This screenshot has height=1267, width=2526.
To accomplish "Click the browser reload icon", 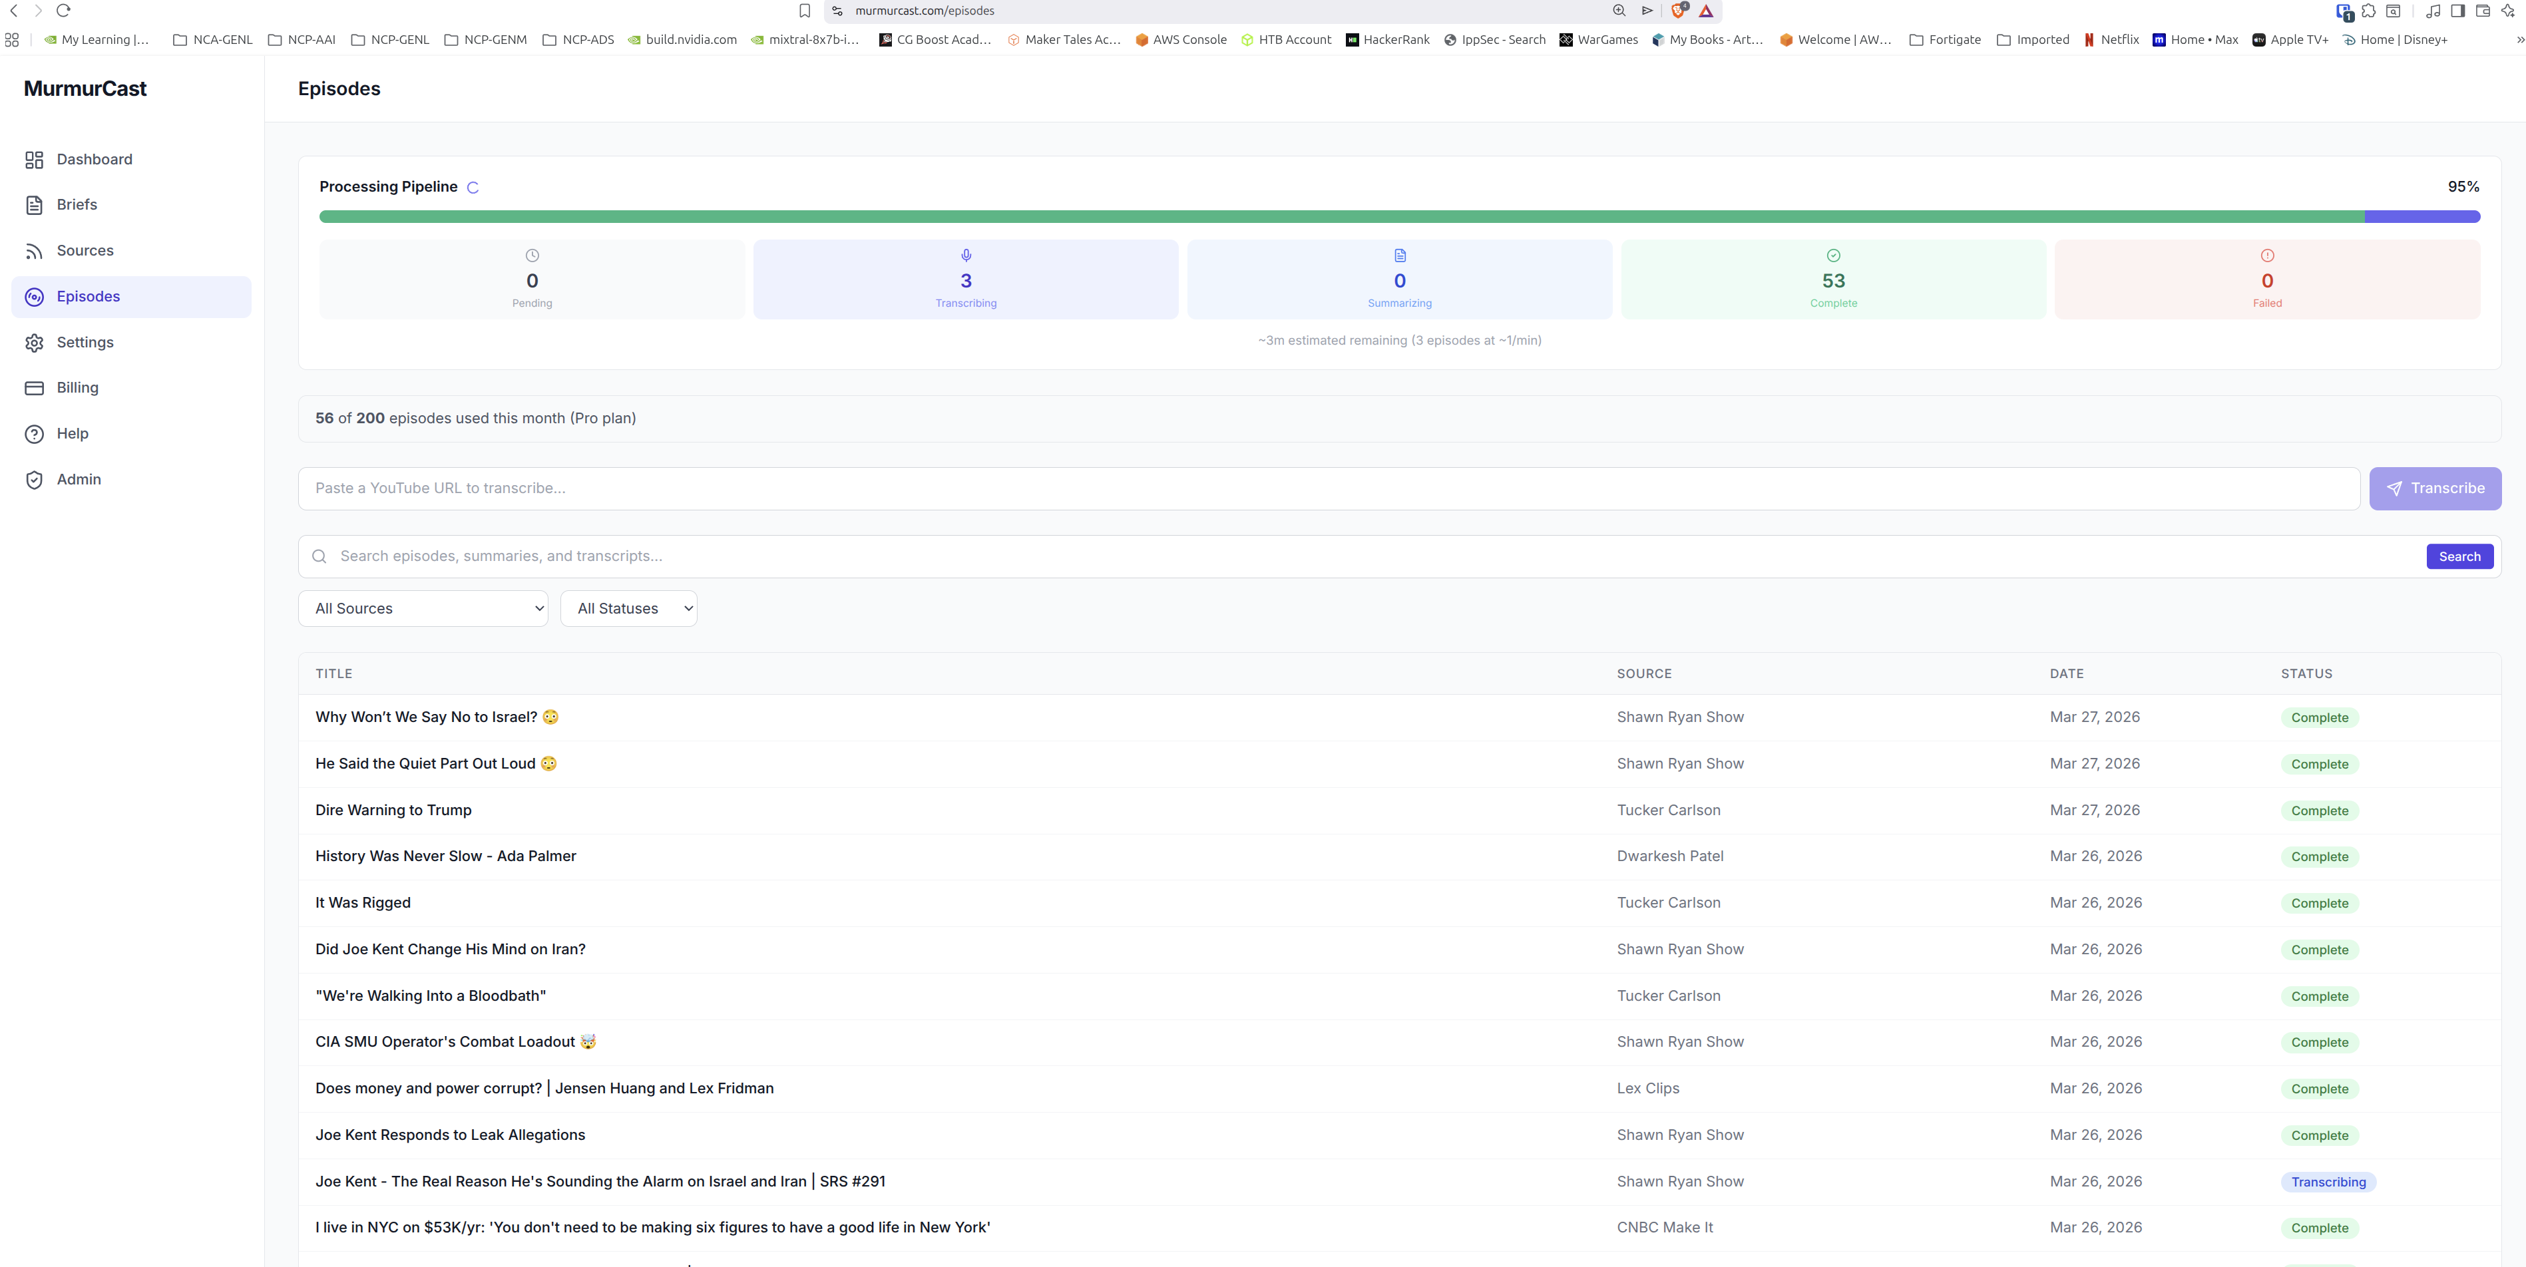I will (x=64, y=11).
